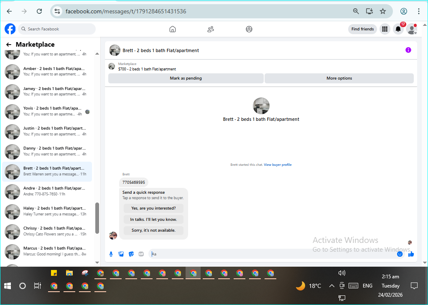Record a voice clip with microphone icon
Viewport: 428px width, 305px height.
click(x=111, y=254)
